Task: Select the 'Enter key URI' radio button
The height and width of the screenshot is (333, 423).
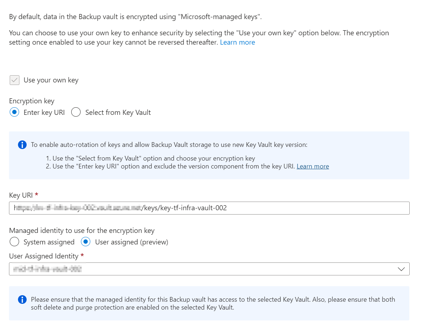Action: point(14,112)
